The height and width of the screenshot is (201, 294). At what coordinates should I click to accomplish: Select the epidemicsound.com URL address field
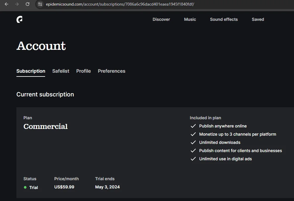point(120,4)
